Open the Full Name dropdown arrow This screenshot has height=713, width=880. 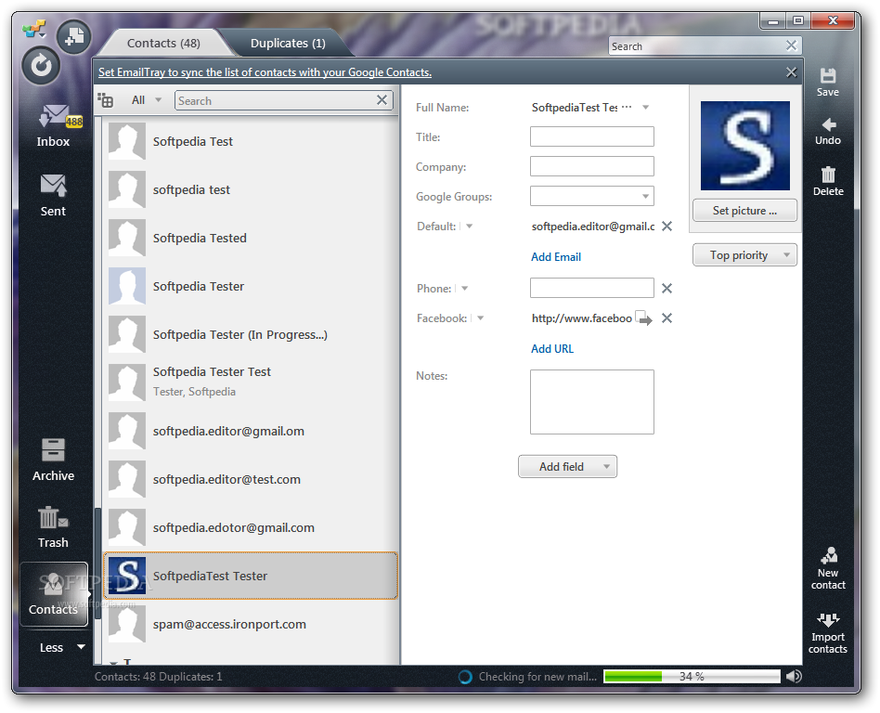click(x=646, y=108)
